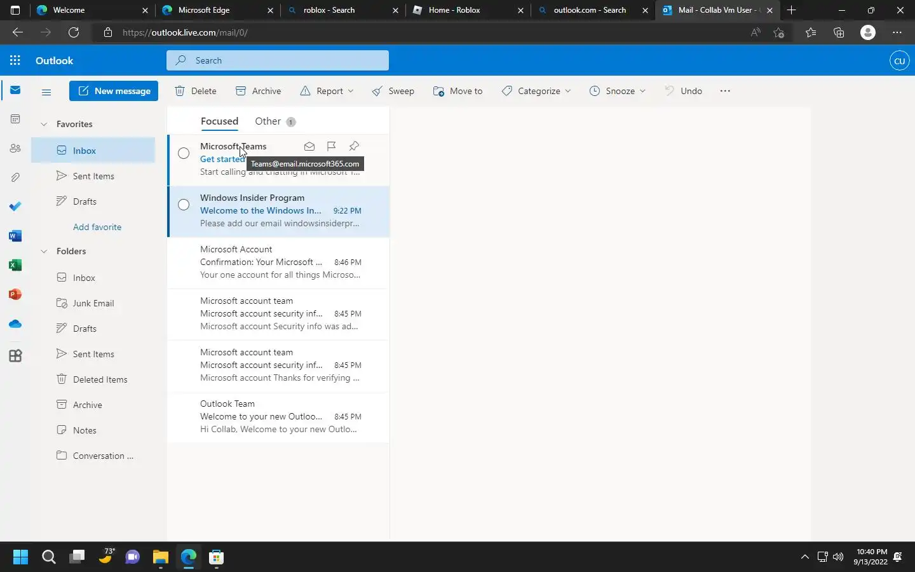Collapse the Folders section
The width and height of the screenshot is (915, 572).
tap(44, 251)
